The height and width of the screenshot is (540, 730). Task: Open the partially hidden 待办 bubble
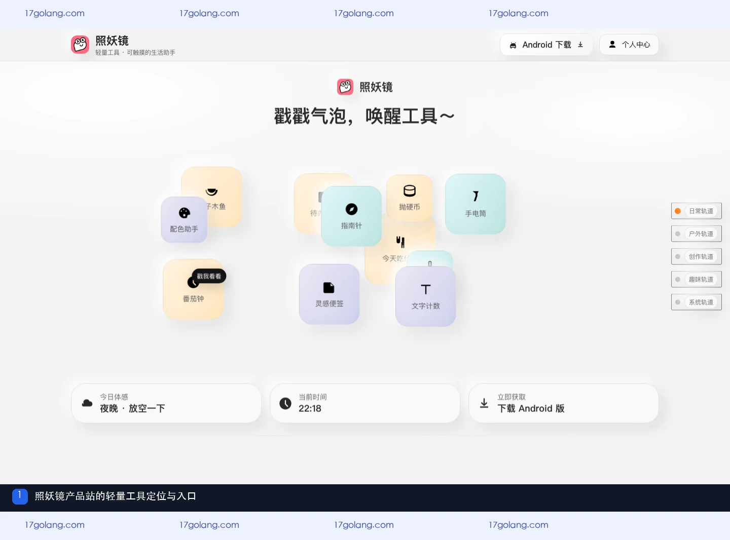(307, 204)
